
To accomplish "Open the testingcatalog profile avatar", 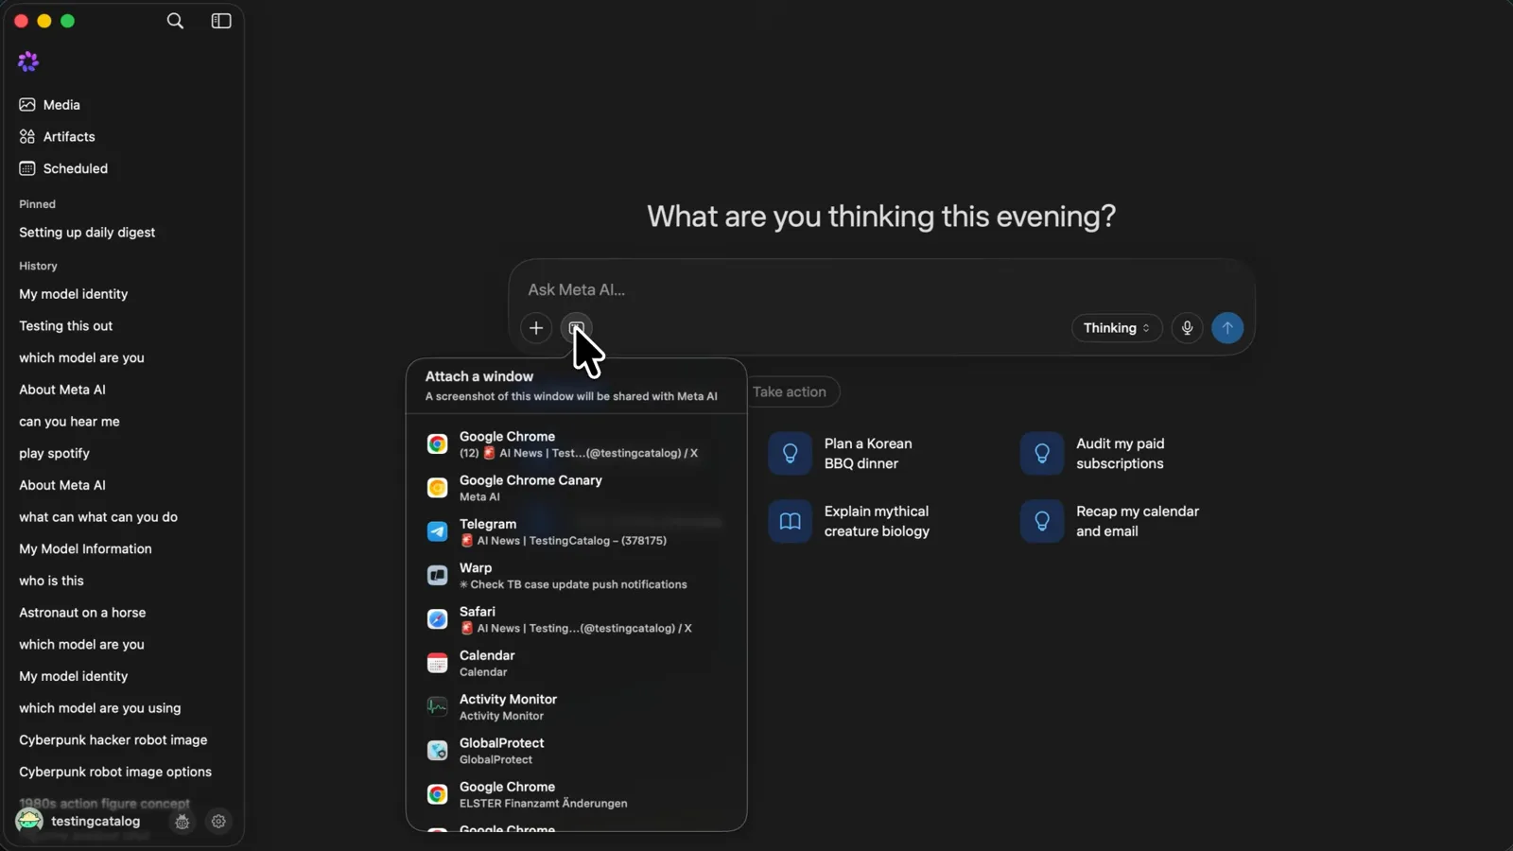I will (x=29, y=821).
